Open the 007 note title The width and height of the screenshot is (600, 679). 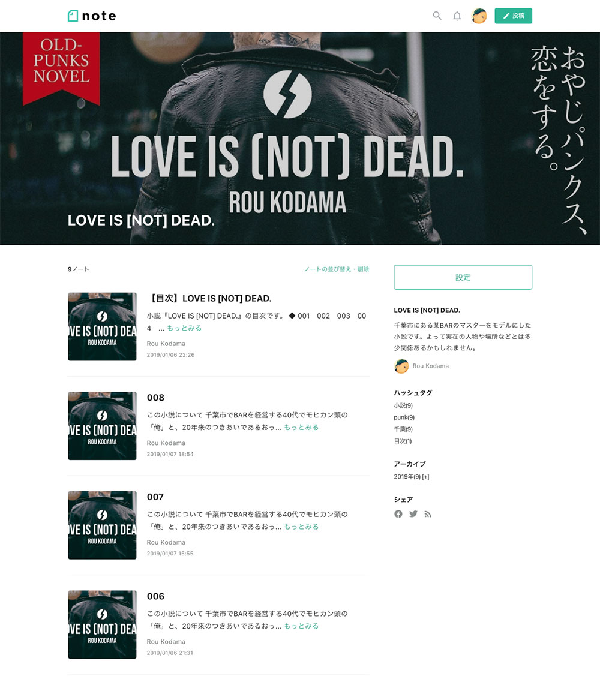point(155,497)
